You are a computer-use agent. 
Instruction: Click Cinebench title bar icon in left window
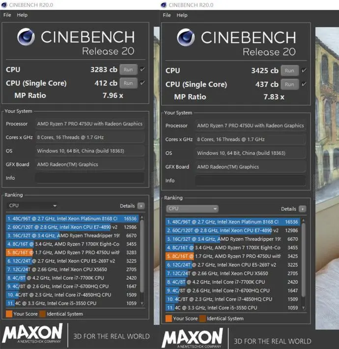pos(4,4)
